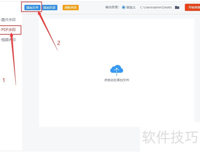Click the folder picker for the output directory
The image size is (200, 152).
tap(177, 7)
